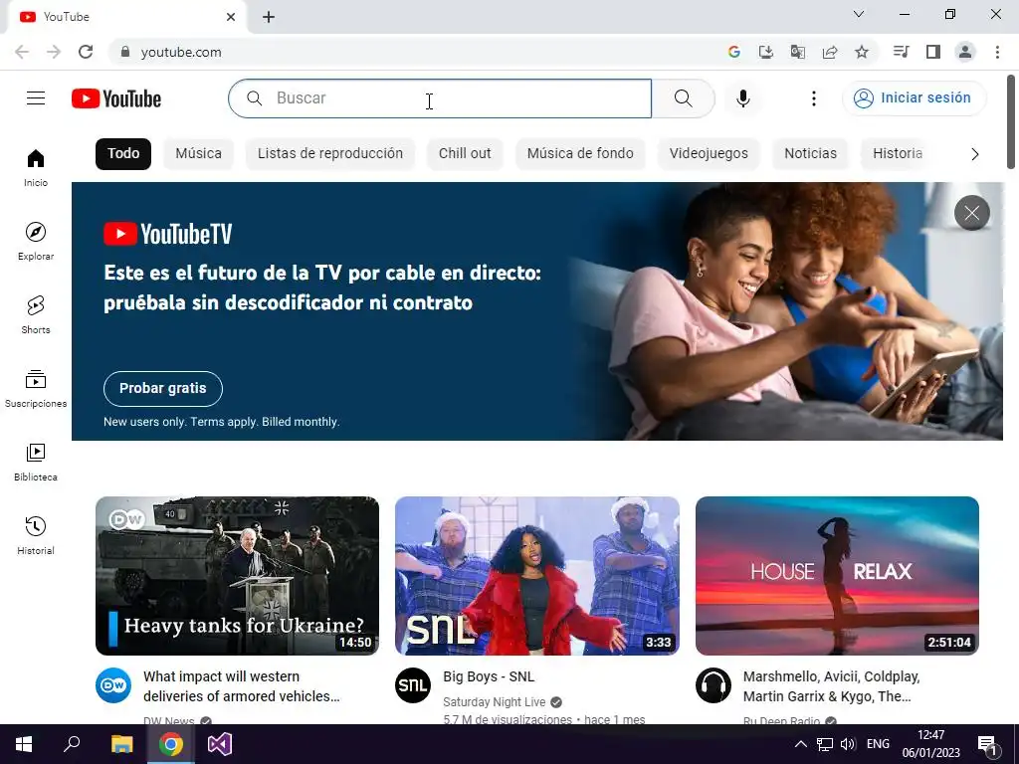Start voice search with the microphone icon
The width and height of the screenshot is (1019, 764).
tap(742, 98)
